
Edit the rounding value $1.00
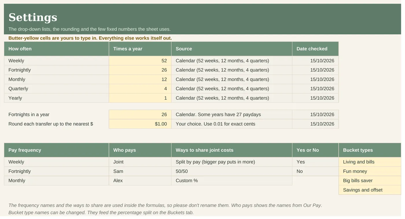coord(140,124)
